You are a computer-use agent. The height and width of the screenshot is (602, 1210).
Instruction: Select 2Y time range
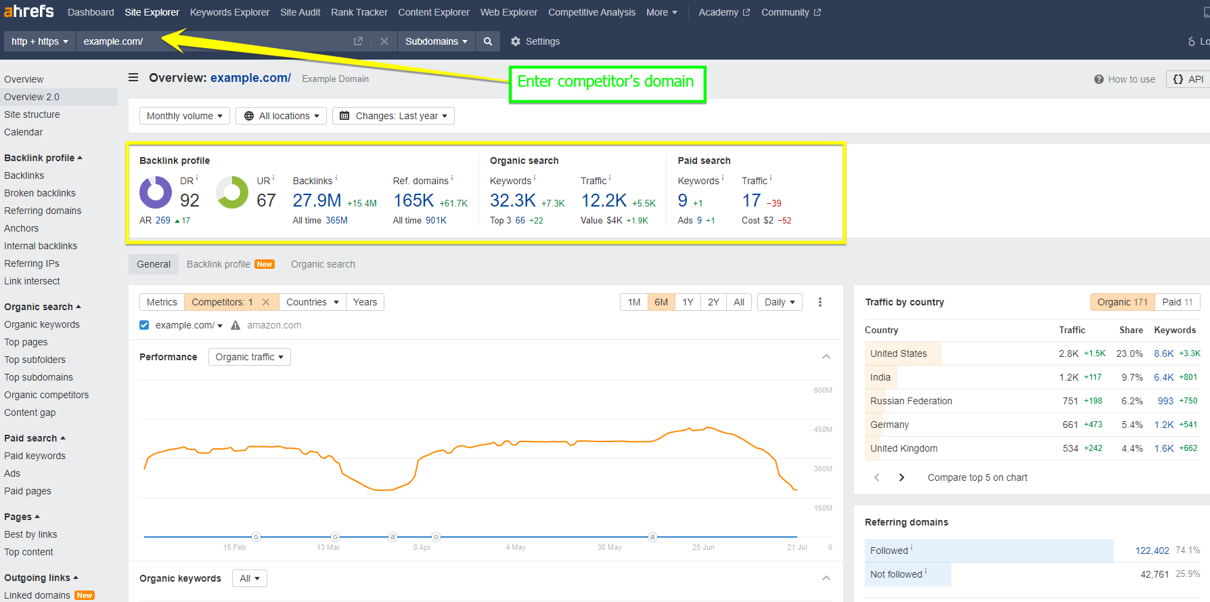pos(713,302)
